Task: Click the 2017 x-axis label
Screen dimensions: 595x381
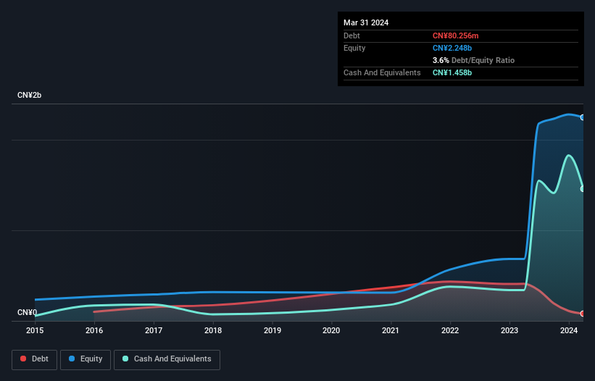Action: 154,330
